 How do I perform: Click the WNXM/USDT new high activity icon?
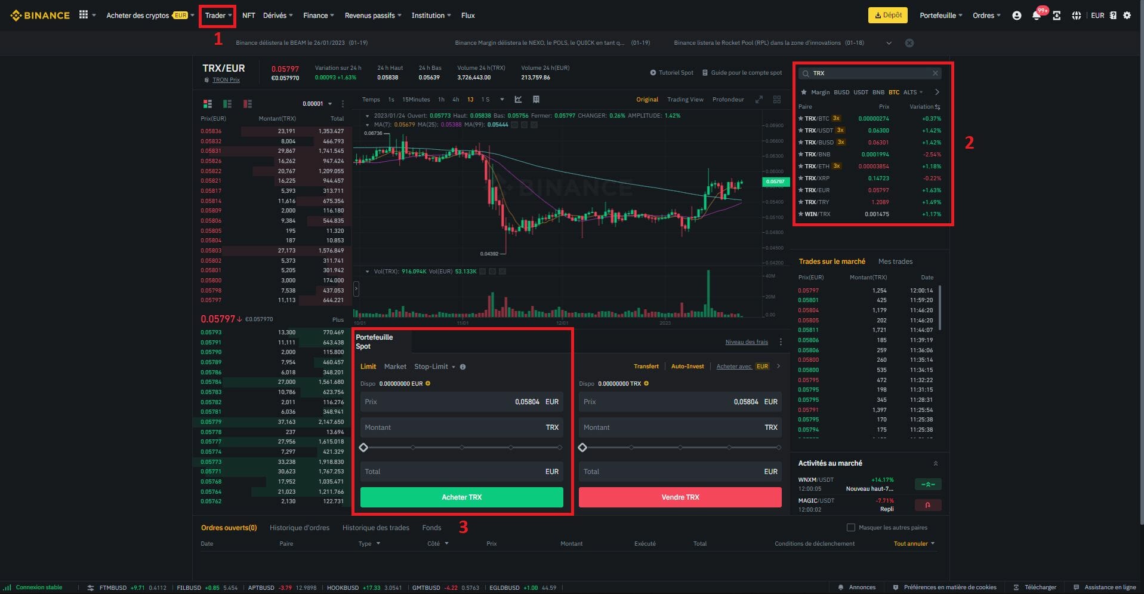928,484
